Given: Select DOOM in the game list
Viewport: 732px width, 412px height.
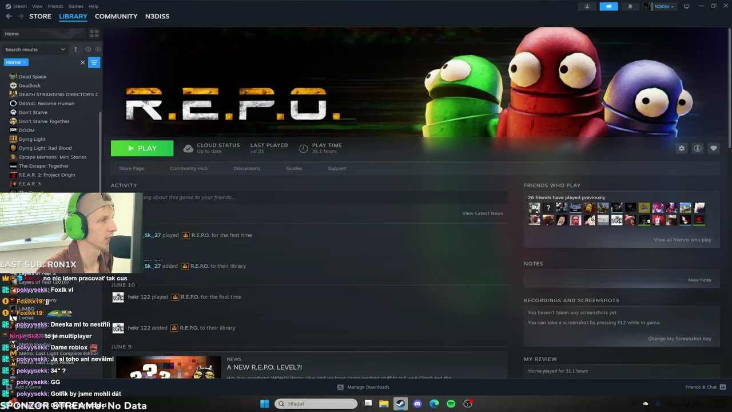Looking at the screenshot, I should (x=26, y=130).
